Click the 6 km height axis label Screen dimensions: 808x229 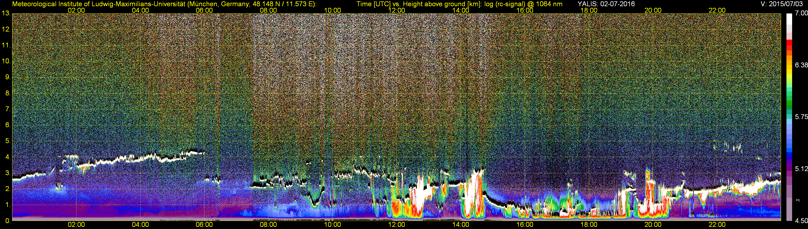[x=8, y=125]
